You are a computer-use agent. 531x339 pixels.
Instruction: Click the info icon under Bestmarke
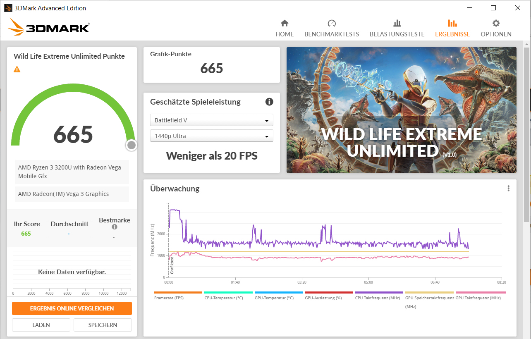coord(115,227)
